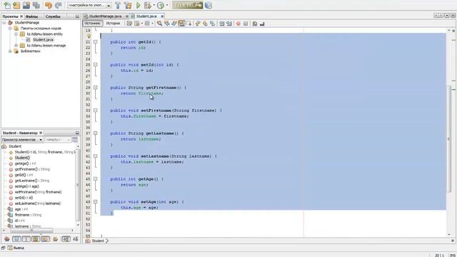This screenshot has height=257, width=457.
Task: Expand the kz.itdamu.lesson.manage package node
Action: click(x=16, y=46)
